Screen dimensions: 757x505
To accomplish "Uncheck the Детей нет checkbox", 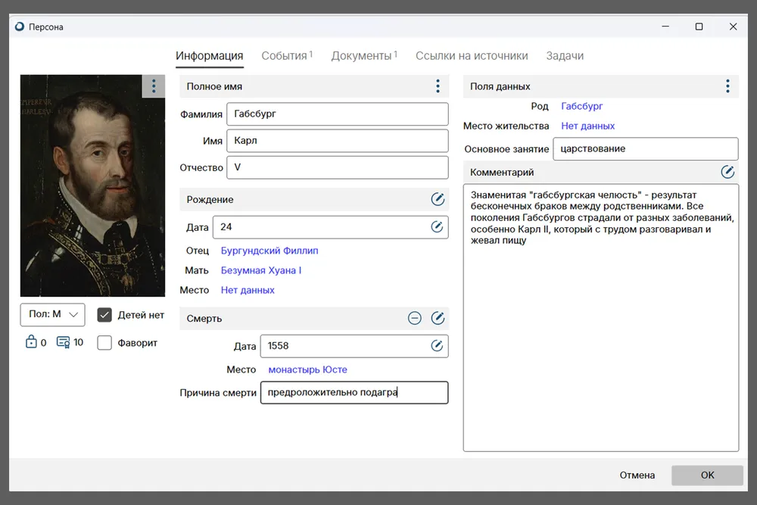I will click(x=105, y=315).
